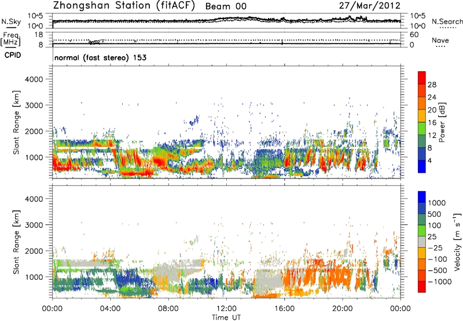The width and height of the screenshot is (463, 321).
Task: Click 'Slant Range [km]' label of Power panel
Action: tap(16, 122)
